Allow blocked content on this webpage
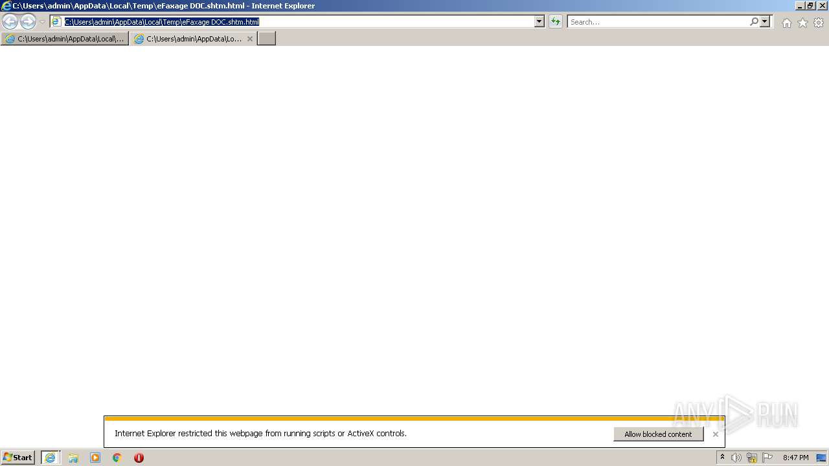Image resolution: width=829 pixels, height=466 pixels. (658, 434)
